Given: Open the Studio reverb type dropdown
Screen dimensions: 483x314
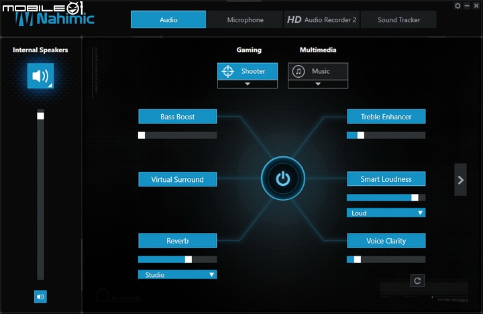Looking at the screenshot, I should [177, 274].
